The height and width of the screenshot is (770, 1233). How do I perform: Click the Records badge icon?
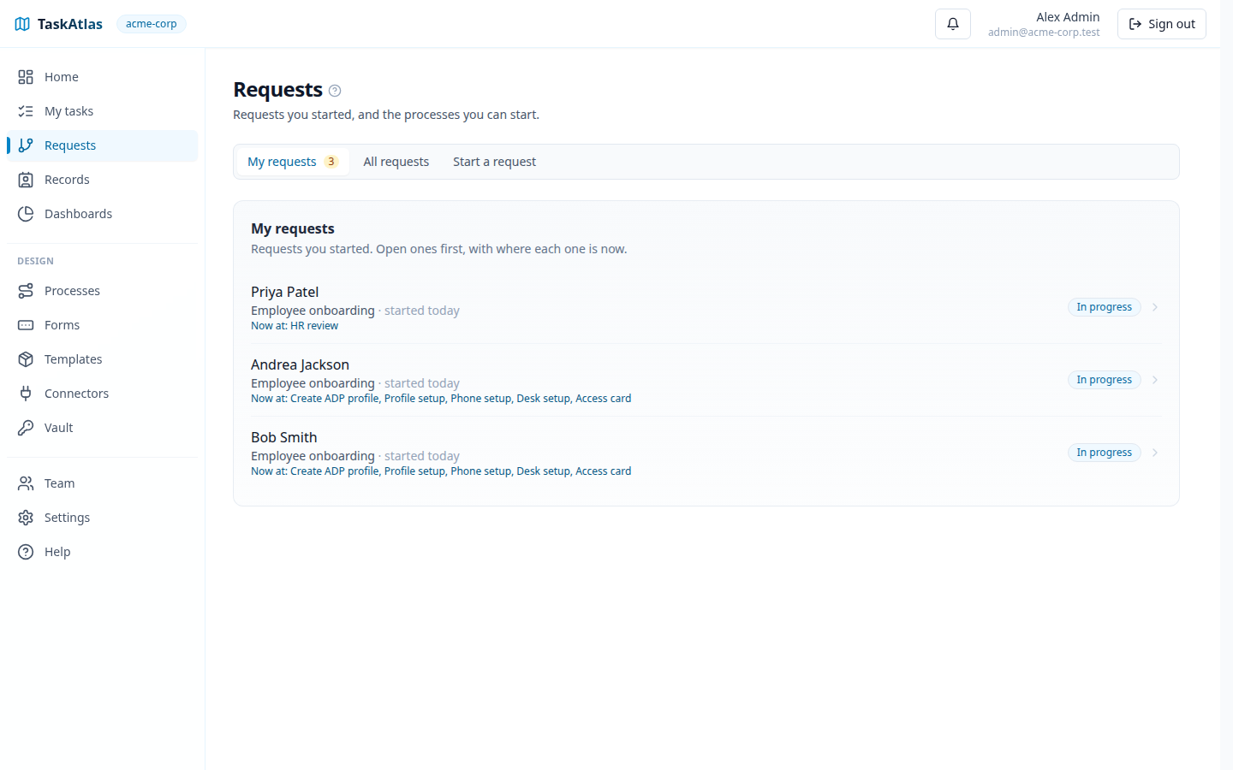(26, 180)
